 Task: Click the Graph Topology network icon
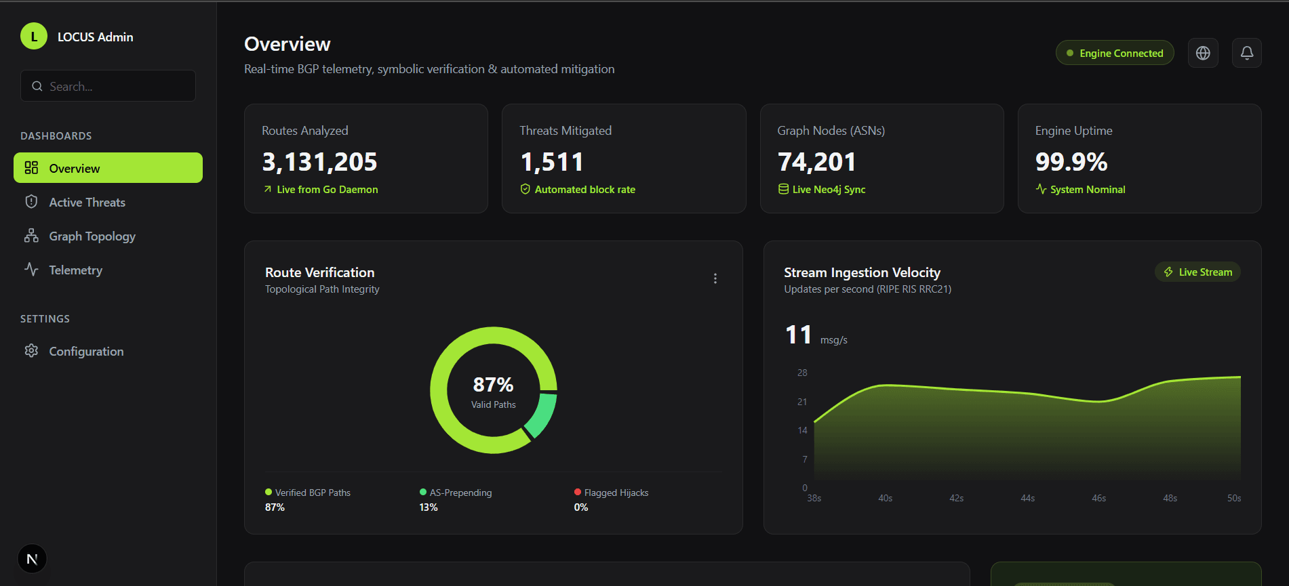click(x=31, y=235)
